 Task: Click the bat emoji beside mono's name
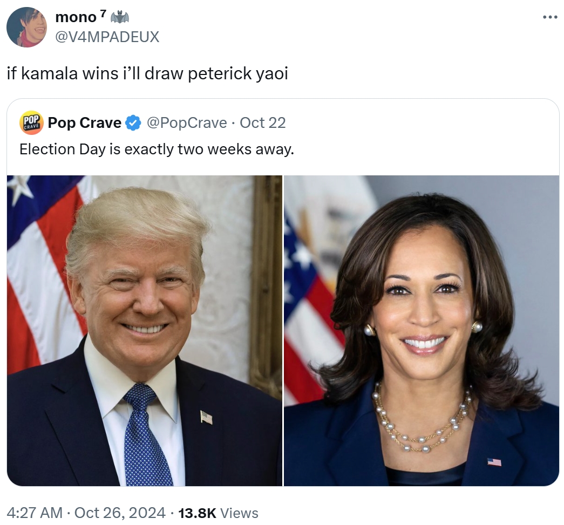pyautogui.click(x=120, y=17)
